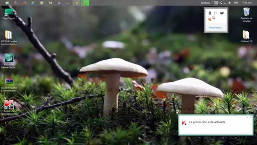The width and height of the screenshot is (257, 145).
Task: Expand the Escritorio toolbar chevron
Action: pyautogui.click(x=212, y=2)
